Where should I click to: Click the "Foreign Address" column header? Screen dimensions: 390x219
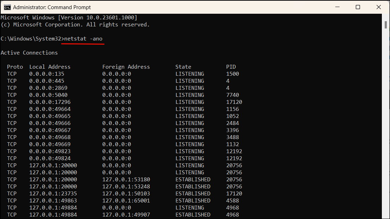click(x=126, y=67)
